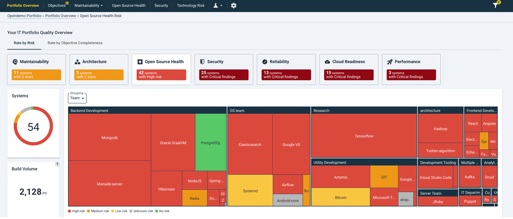
Task: Click 13 systems with Critical findings badge
Action: coord(286,75)
